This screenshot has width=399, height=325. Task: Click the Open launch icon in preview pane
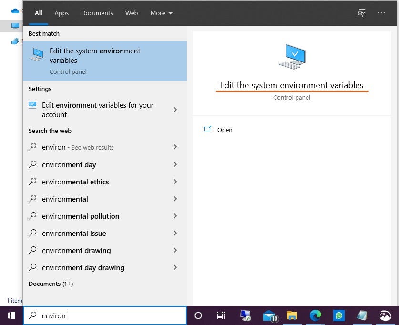[x=208, y=129]
